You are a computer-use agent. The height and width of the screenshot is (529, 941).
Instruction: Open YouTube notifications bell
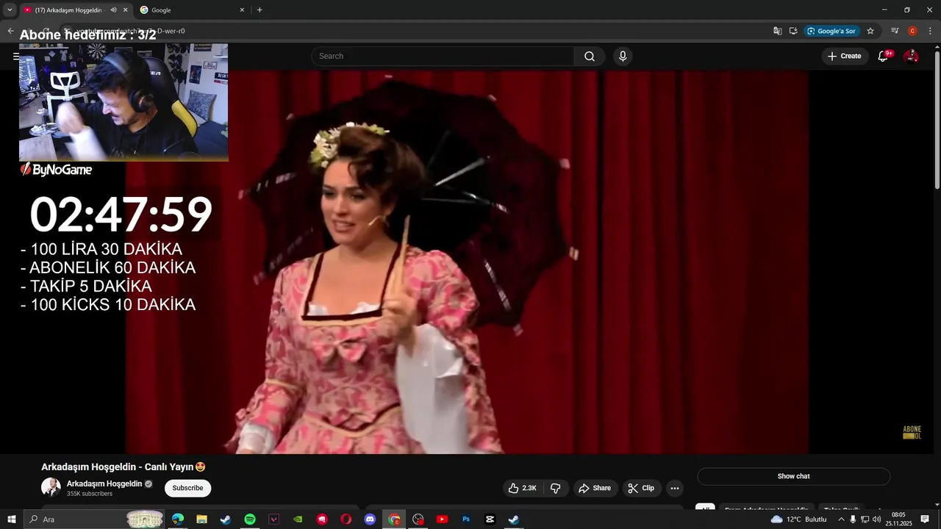pyautogui.click(x=883, y=57)
